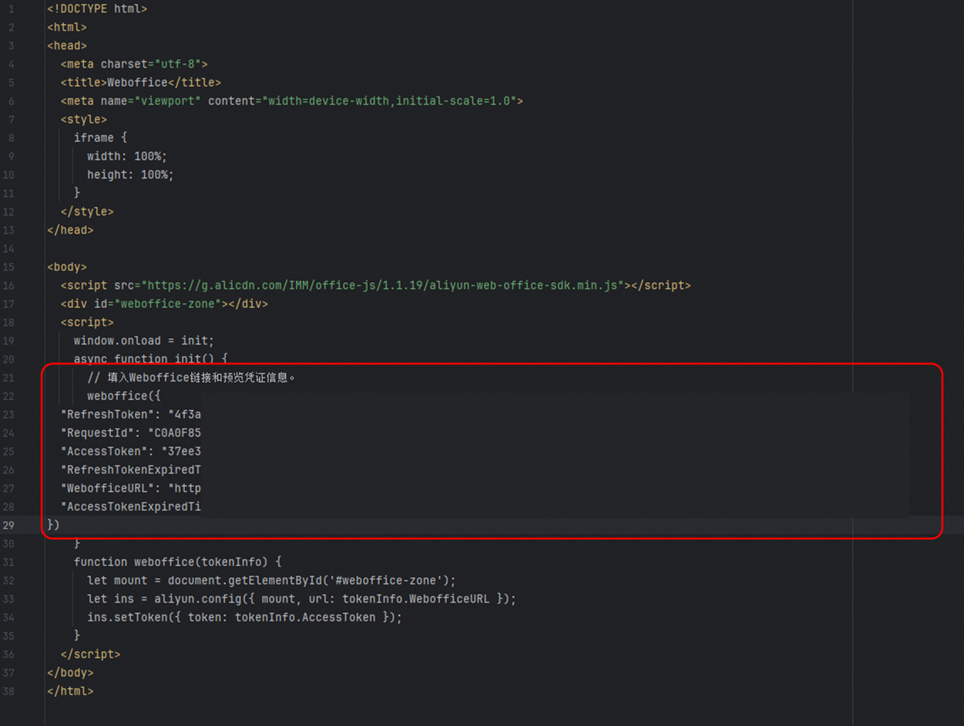Click the "RefreshToken" key line
This screenshot has width=964, height=726.
click(x=131, y=414)
